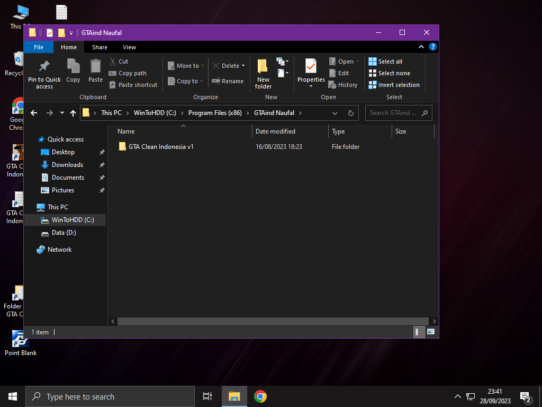542x407 pixels.
Task: Click the Paste ribbon icon
Action: (x=95, y=66)
